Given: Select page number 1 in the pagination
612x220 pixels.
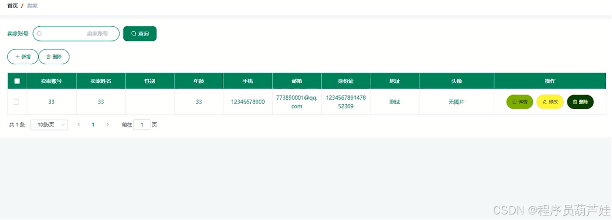Looking at the screenshot, I should click(93, 124).
